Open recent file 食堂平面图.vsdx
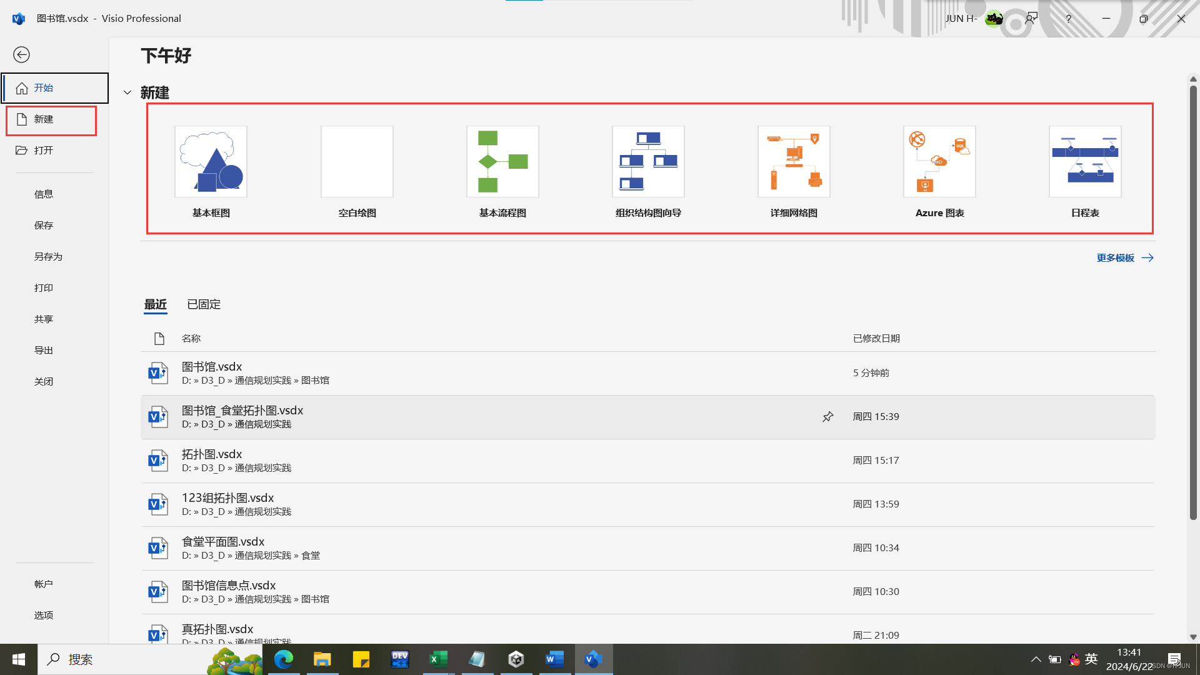The width and height of the screenshot is (1200, 675). [223, 542]
